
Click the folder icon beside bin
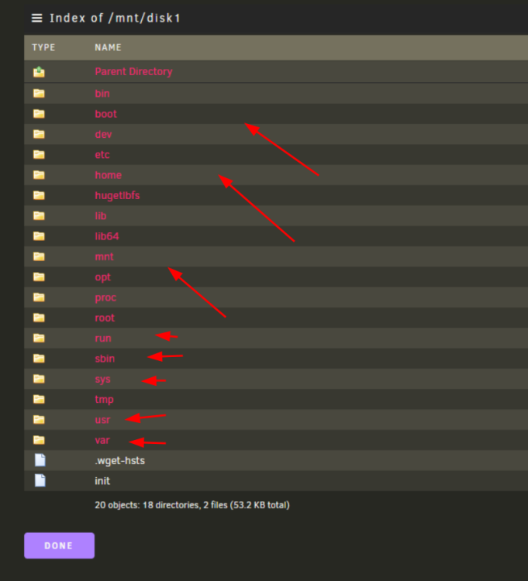click(39, 94)
